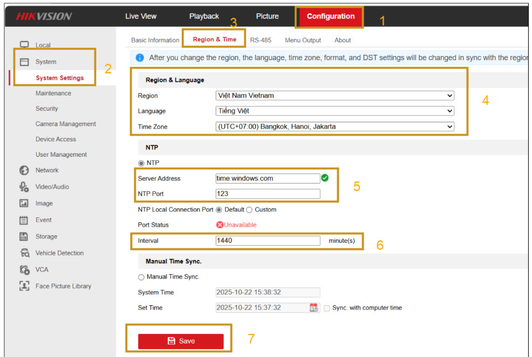The width and height of the screenshot is (532, 357).
Task: Enable Sync. with computer time checkbox
Action: point(327,308)
